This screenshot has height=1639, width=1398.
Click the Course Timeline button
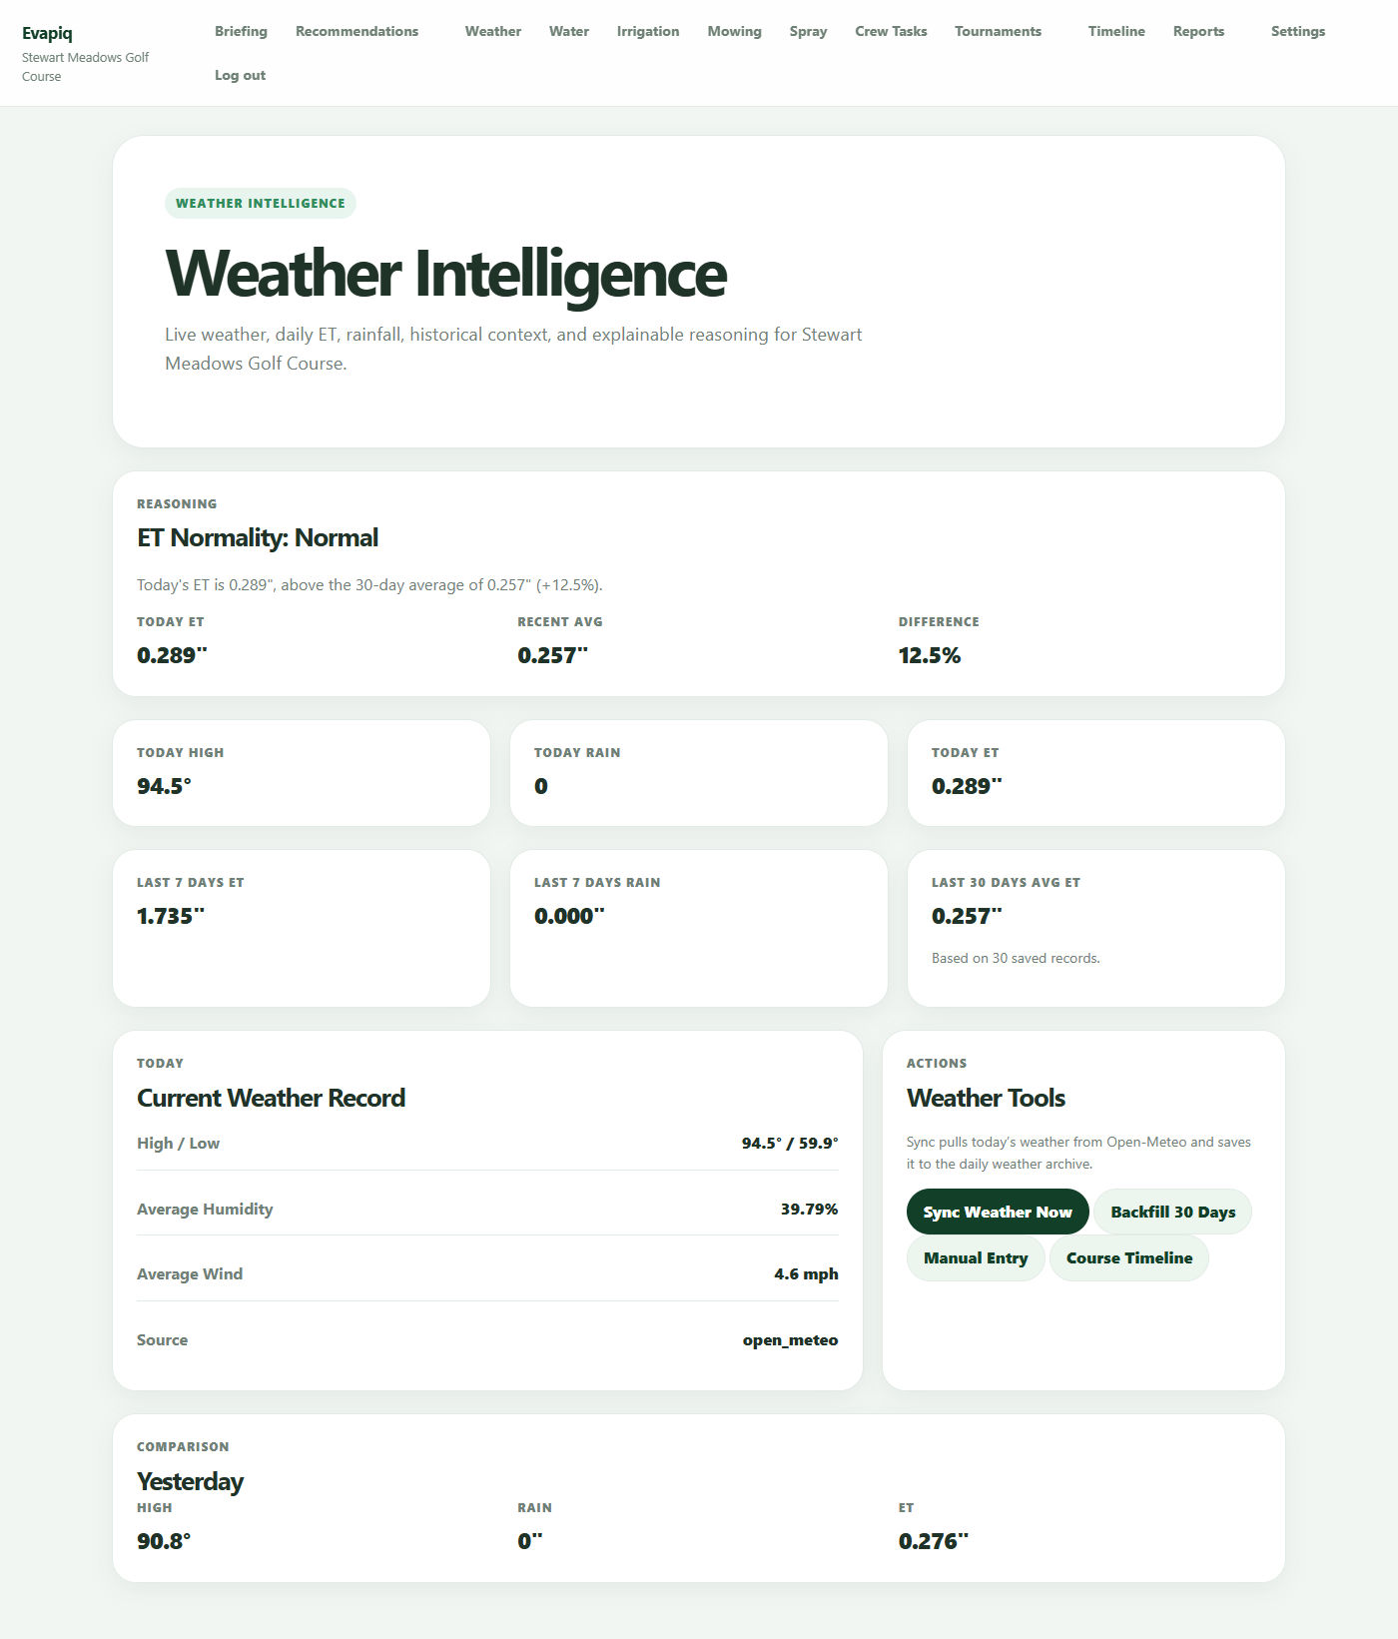[1128, 1257]
